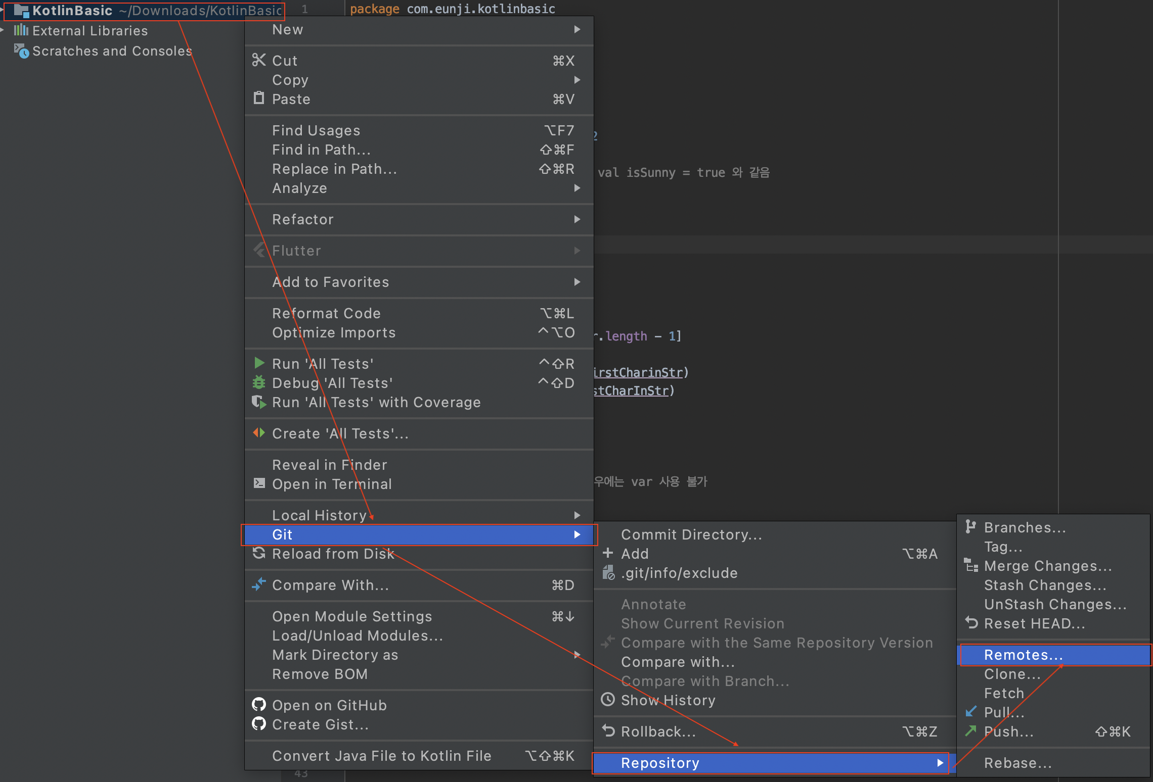1153x782 pixels.
Task: Click the Reload from Disk icon
Action: (259, 553)
